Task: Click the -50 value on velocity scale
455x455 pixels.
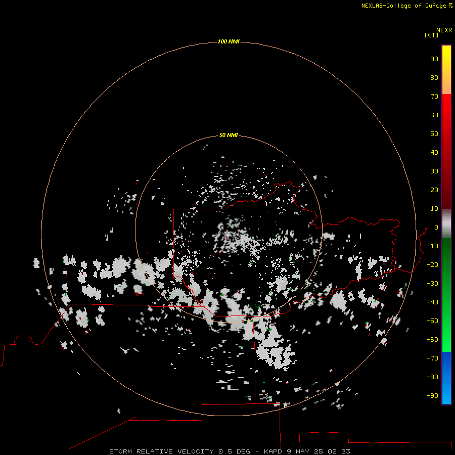Action: click(x=432, y=321)
